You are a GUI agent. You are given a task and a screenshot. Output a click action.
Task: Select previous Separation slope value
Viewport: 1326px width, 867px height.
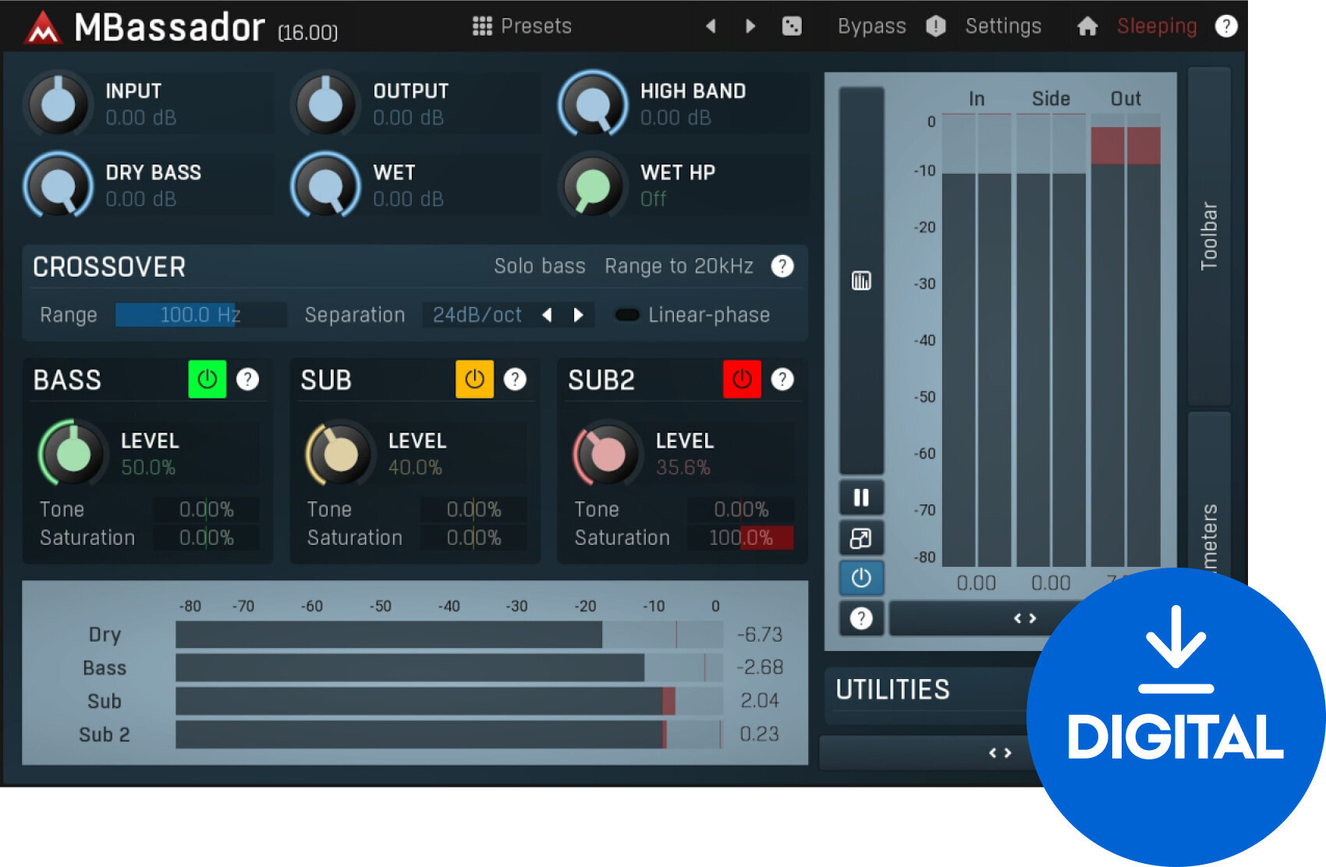547,315
